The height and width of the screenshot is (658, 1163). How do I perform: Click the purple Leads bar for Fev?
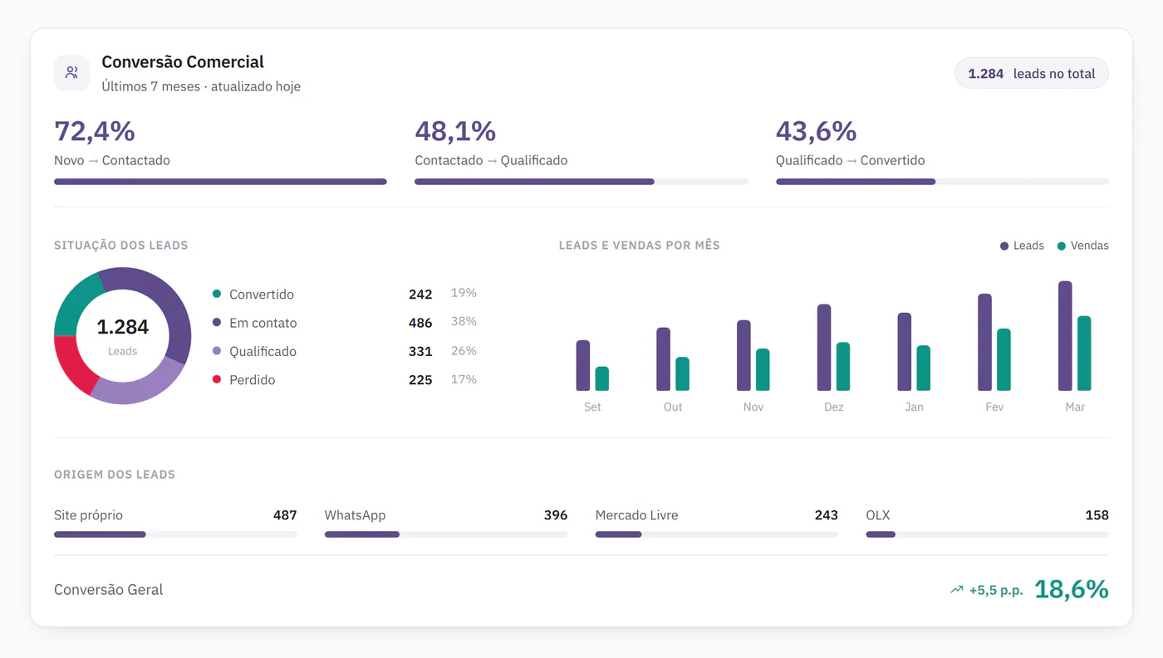[x=985, y=342]
